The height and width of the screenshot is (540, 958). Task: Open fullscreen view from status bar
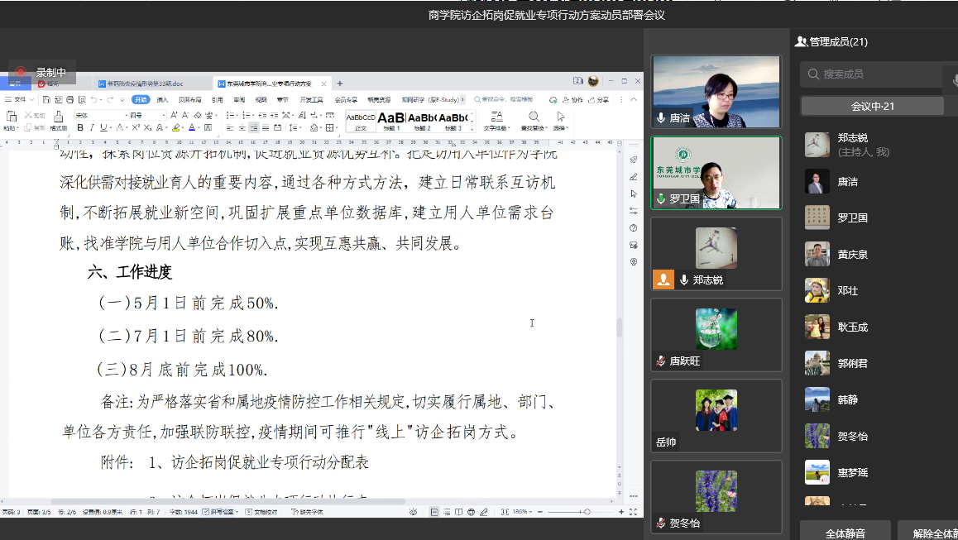point(633,512)
